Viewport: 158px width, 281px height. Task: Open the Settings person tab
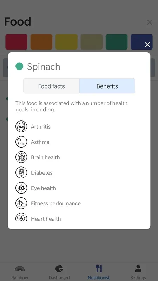(138, 273)
